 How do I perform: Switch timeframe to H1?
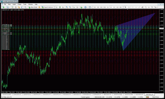point(108,7)
